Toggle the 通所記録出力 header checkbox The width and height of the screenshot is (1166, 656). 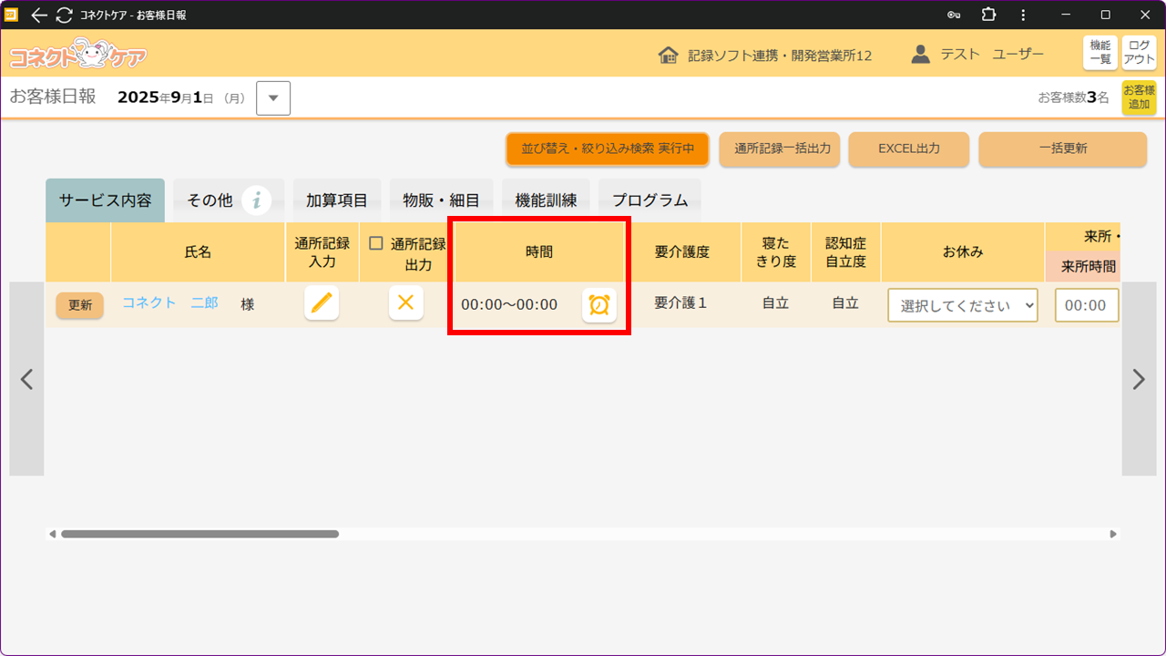coord(376,243)
